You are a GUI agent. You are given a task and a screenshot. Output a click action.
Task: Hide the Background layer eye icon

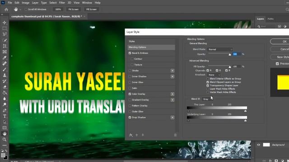coord(259,145)
